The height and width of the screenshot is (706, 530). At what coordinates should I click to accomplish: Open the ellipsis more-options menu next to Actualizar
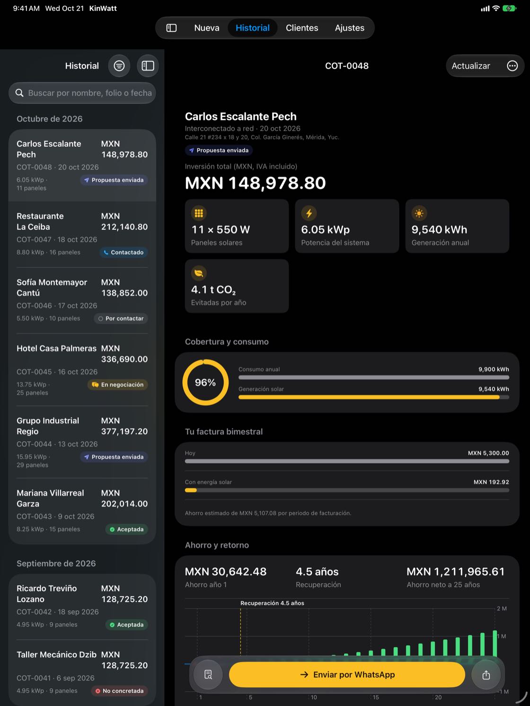512,66
